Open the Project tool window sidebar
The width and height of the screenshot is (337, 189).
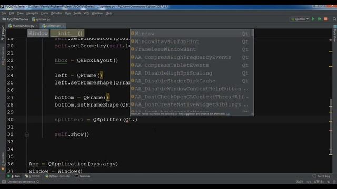point(3,33)
